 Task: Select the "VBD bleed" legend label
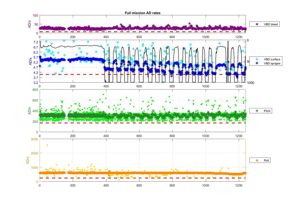[271, 24]
